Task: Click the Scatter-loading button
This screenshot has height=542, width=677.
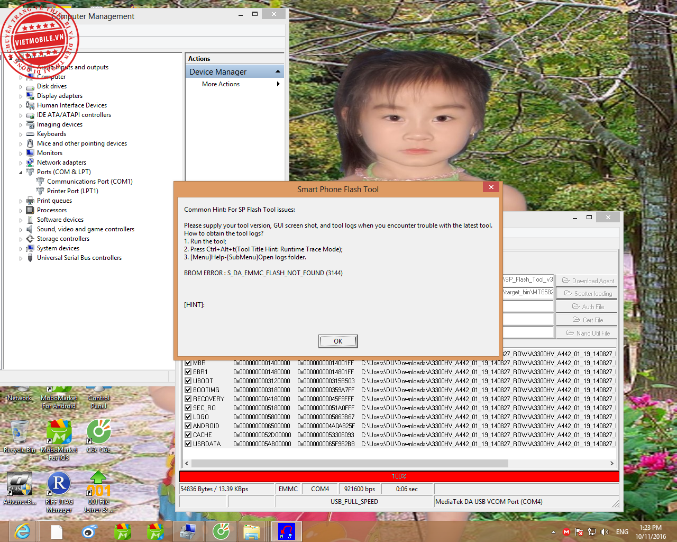Action: click(x=587, y=293)
